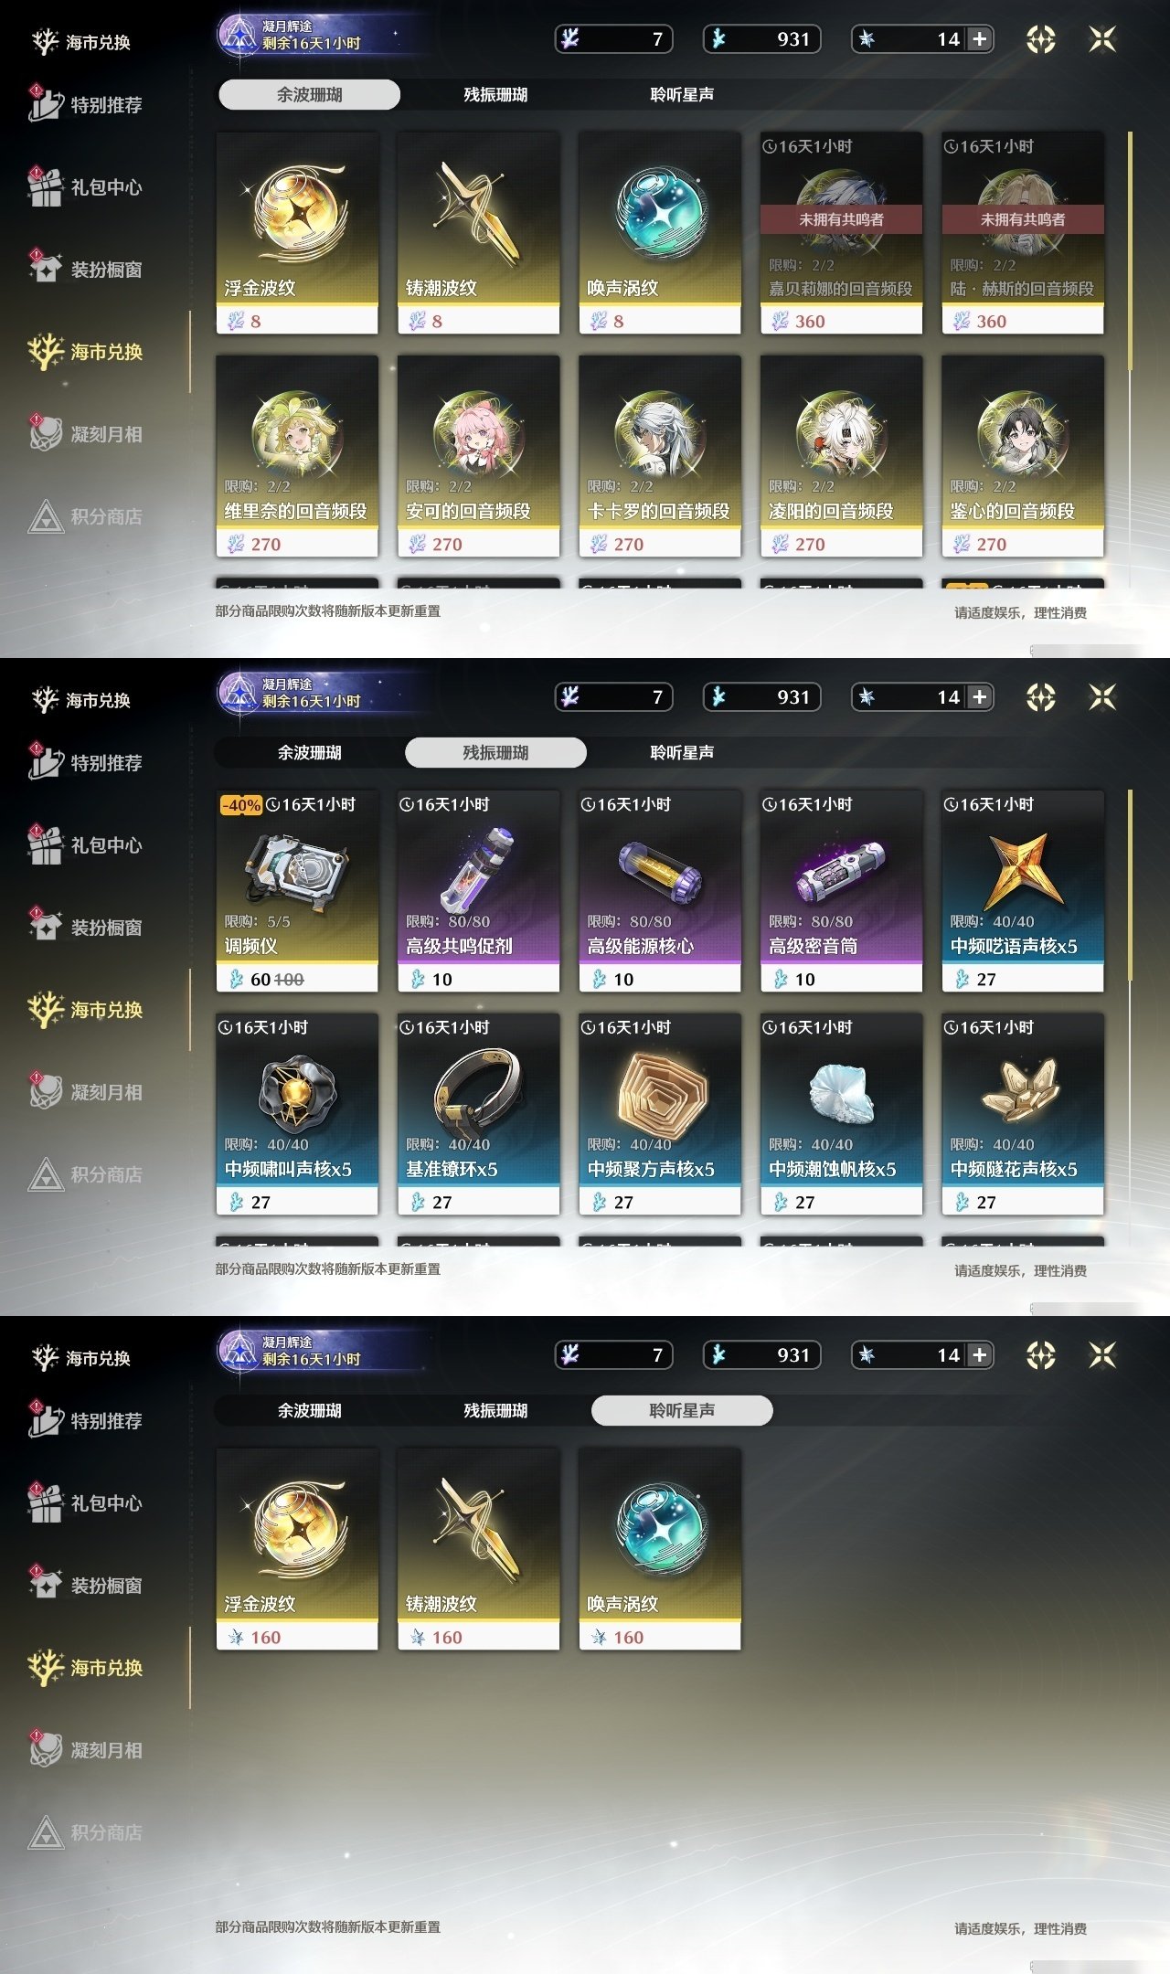Buy 唤声涡纹 priced at 8 coral
This screenshot has height=1974, width=1170.
pos(660,233)
